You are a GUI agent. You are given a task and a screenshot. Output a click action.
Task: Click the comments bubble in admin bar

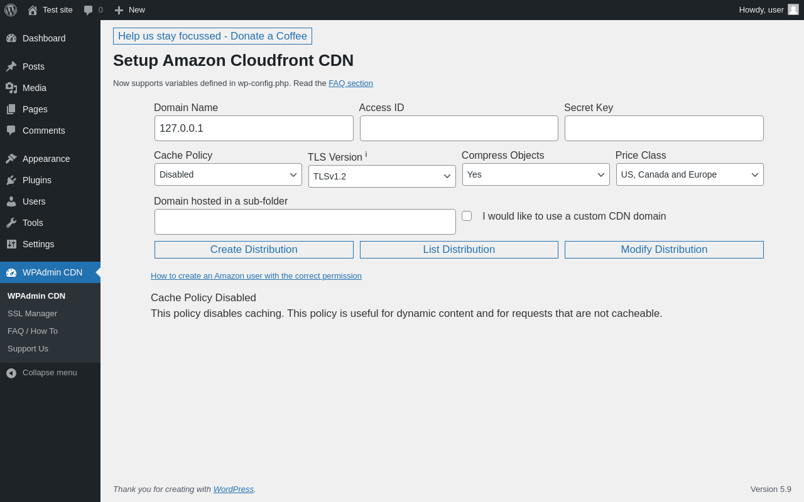pos(89,10)
